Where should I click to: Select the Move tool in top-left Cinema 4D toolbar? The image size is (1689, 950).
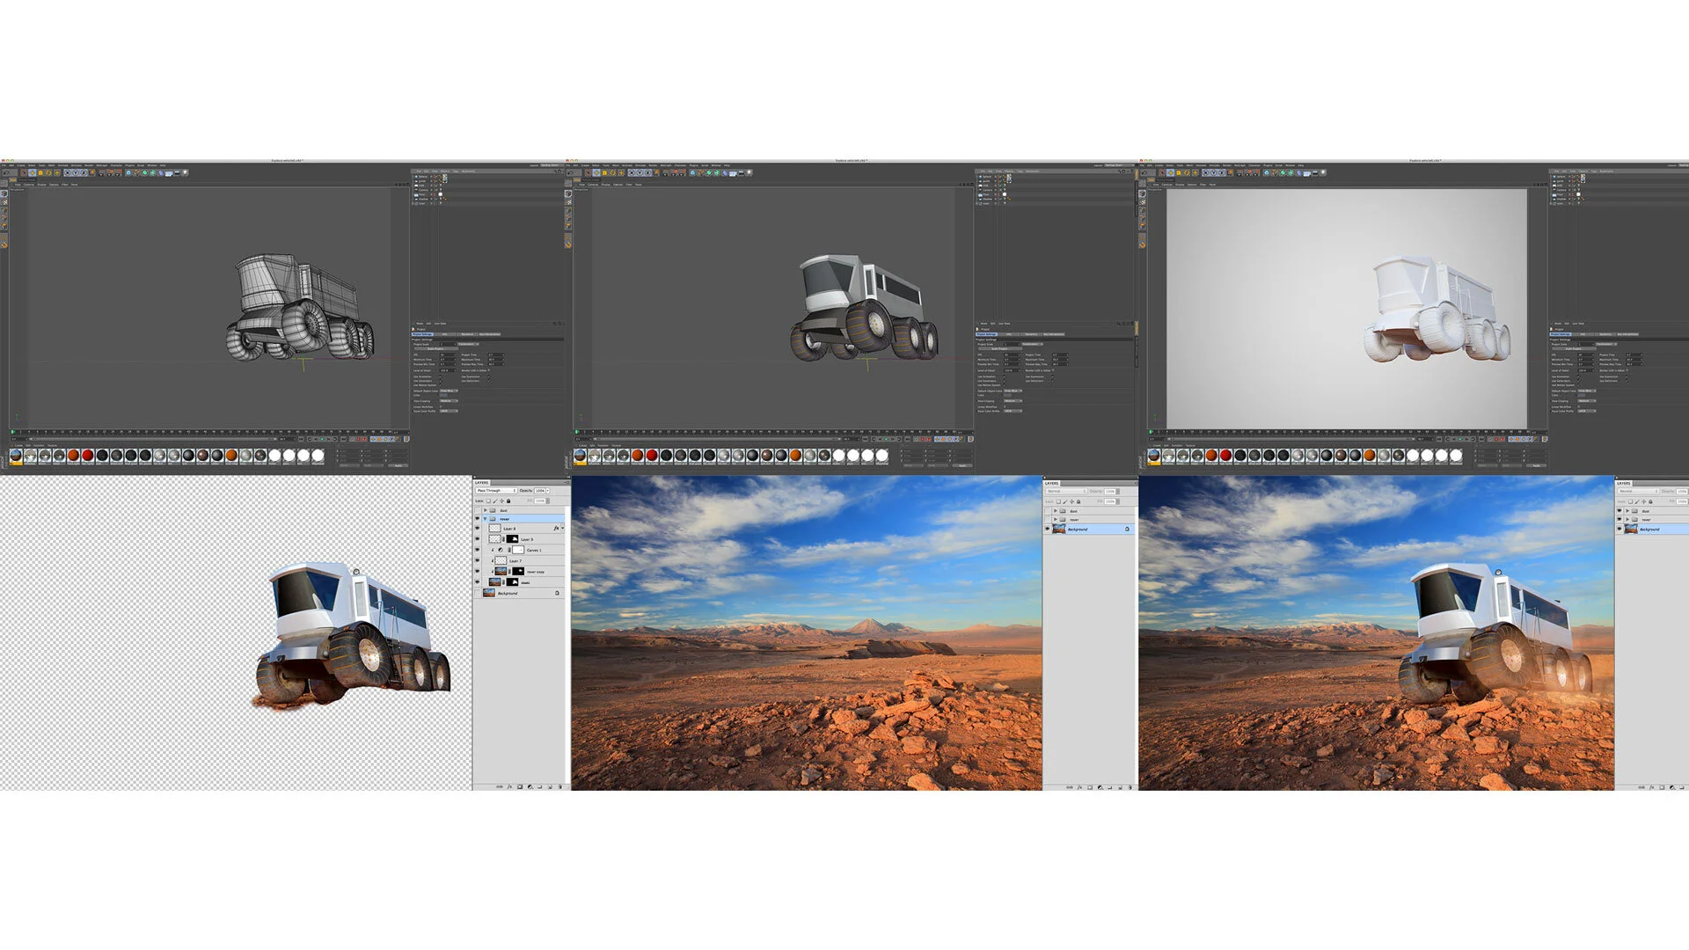[x=33, y=173]
